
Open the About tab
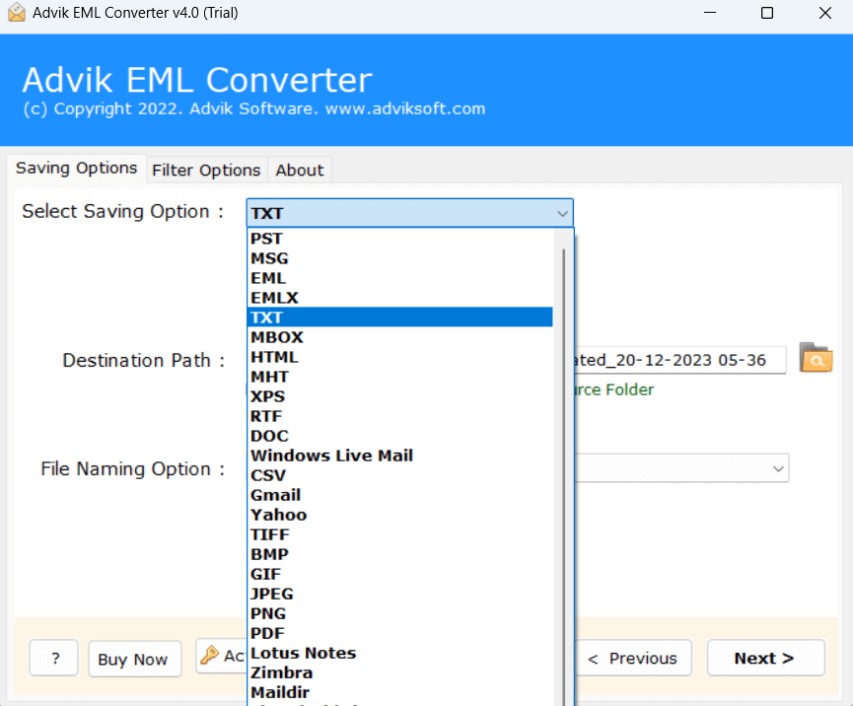click(x=299, y=171)
